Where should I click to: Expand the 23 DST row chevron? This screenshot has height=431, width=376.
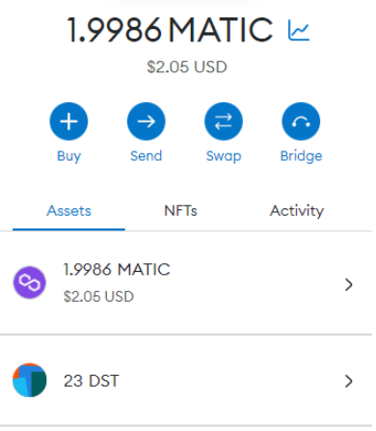click(349, 381)
